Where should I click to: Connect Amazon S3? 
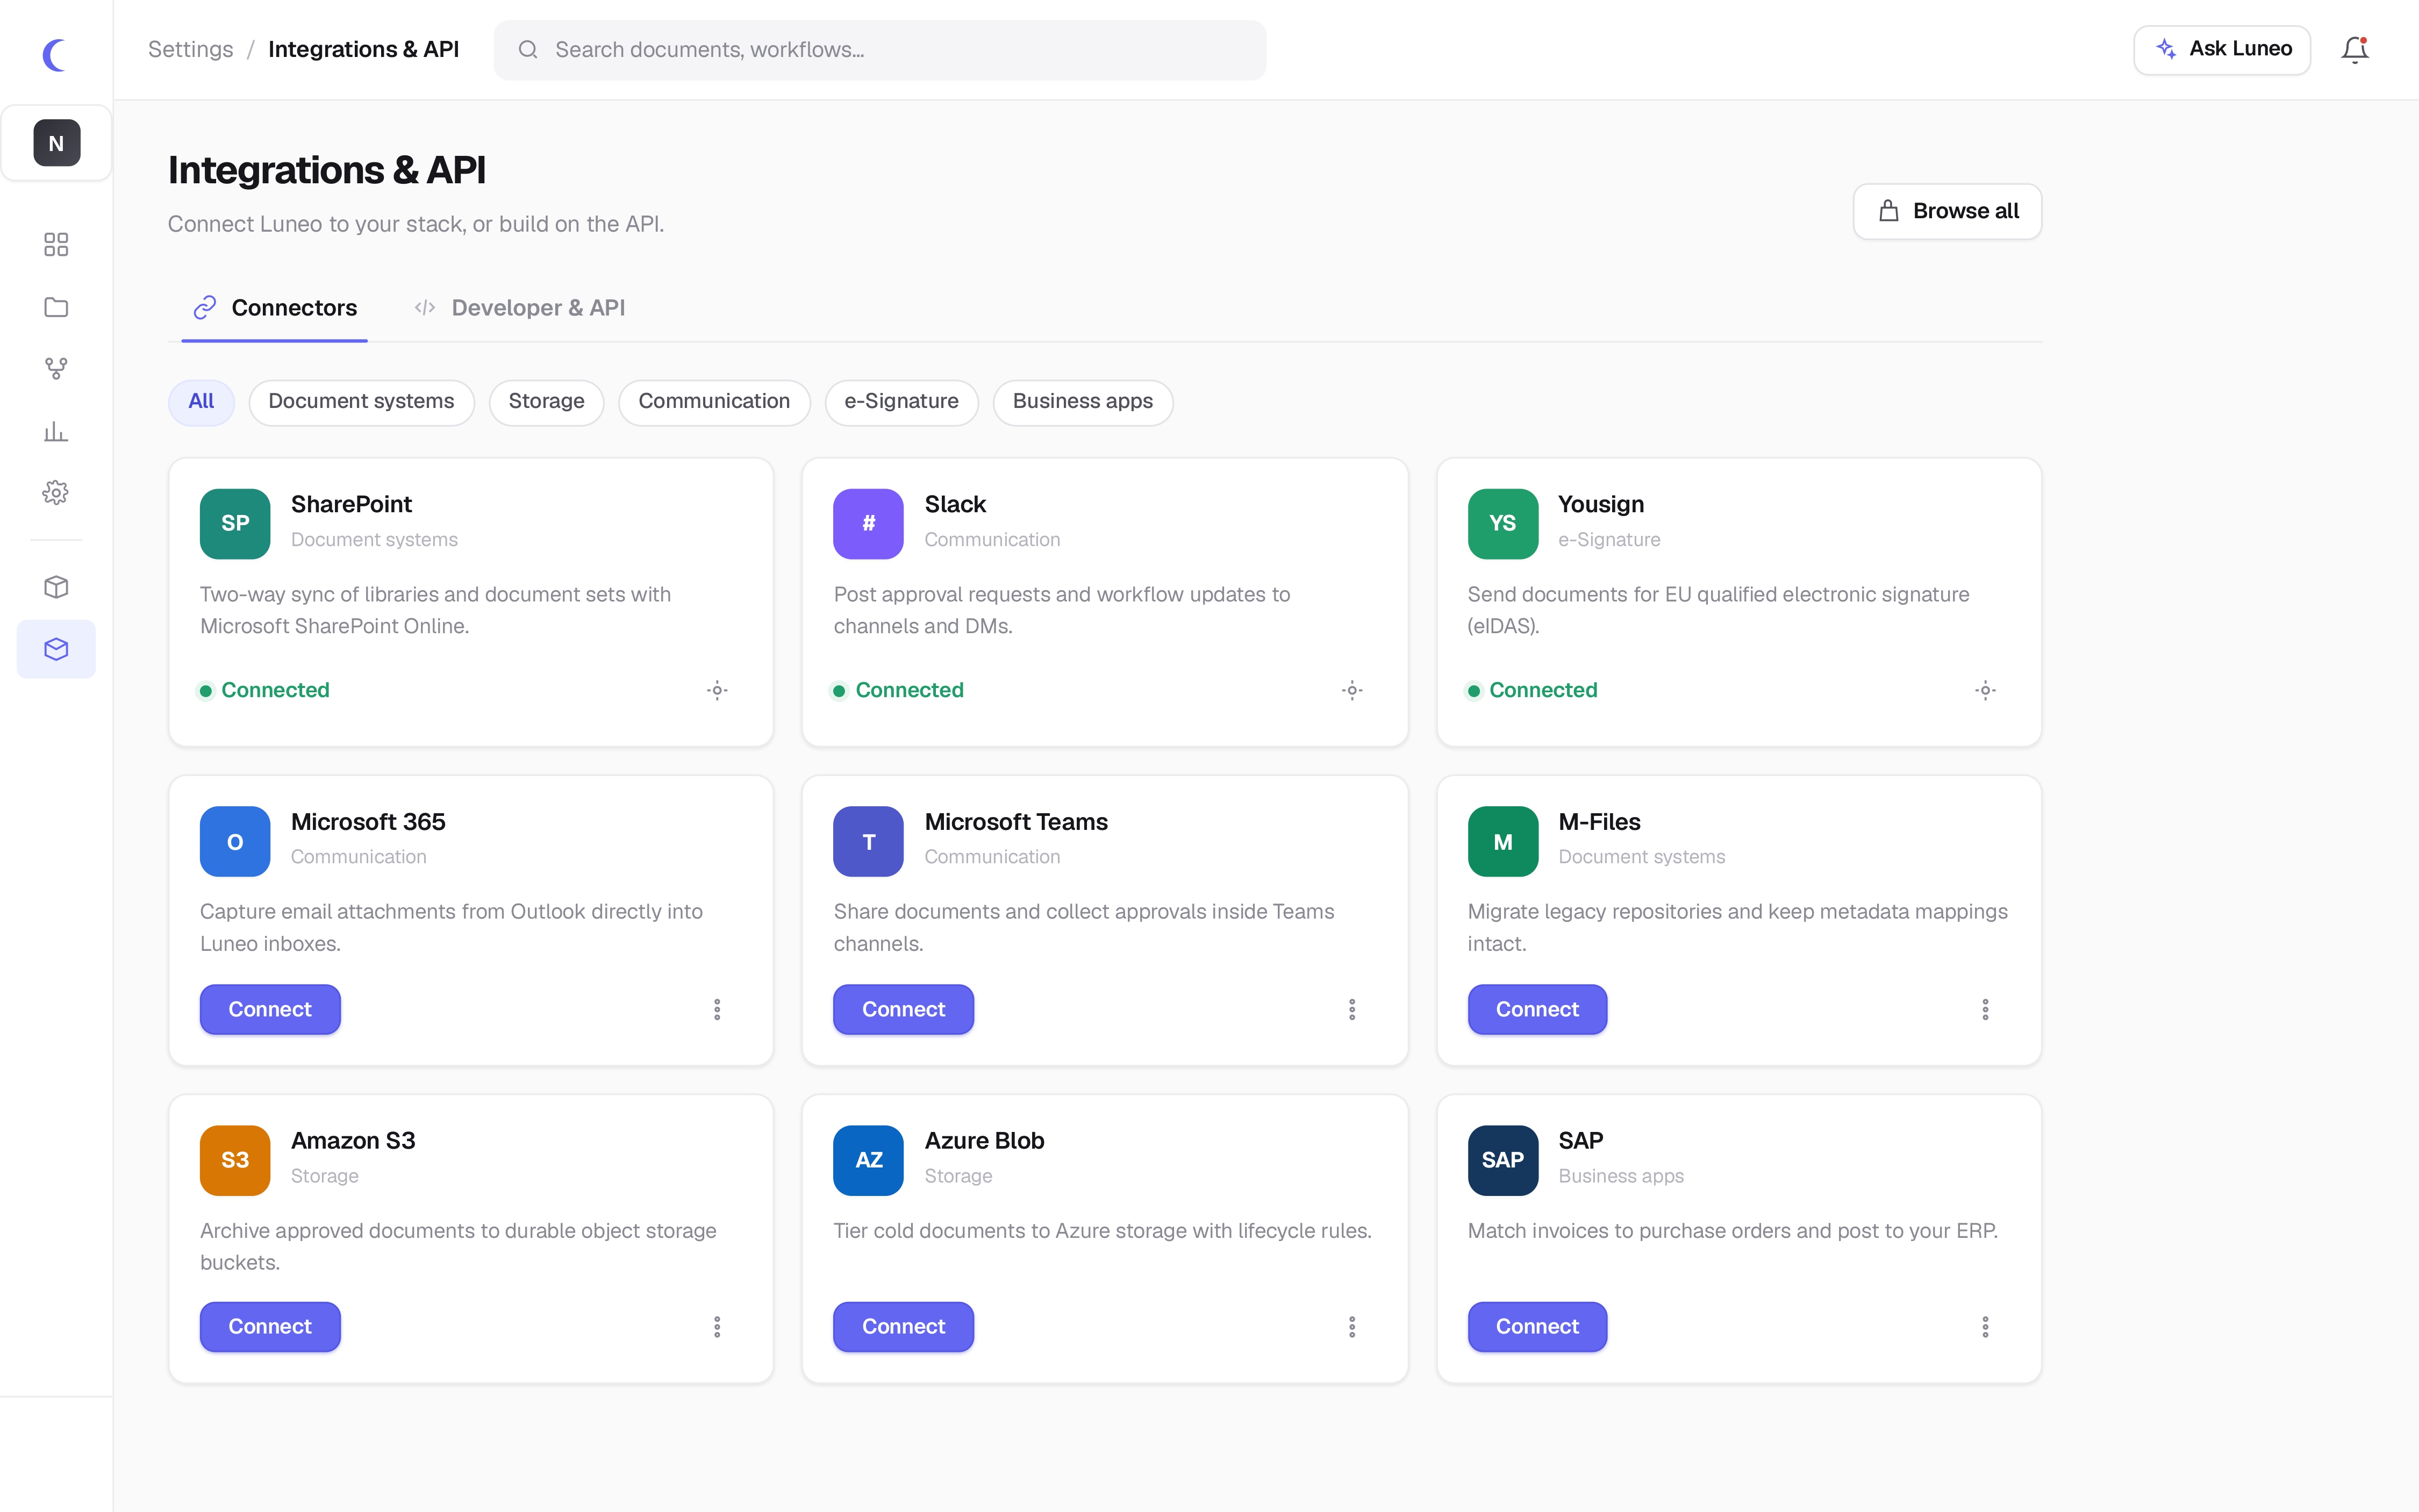pyautogui.click(x=270, y=1327)
